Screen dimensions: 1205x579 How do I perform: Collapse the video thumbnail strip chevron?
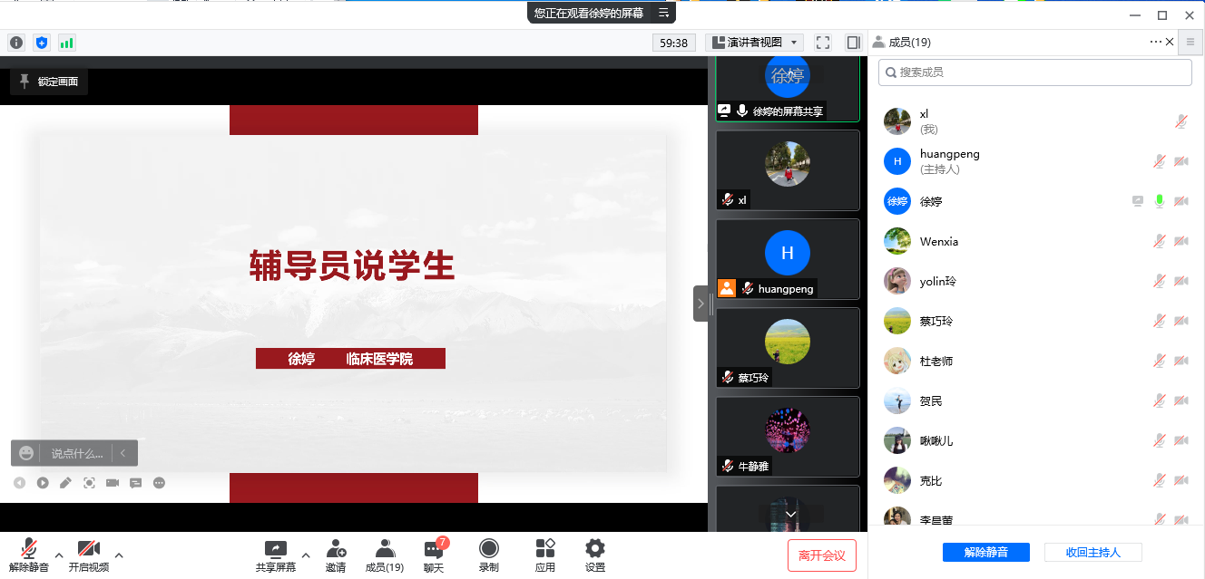pos(700,304)
